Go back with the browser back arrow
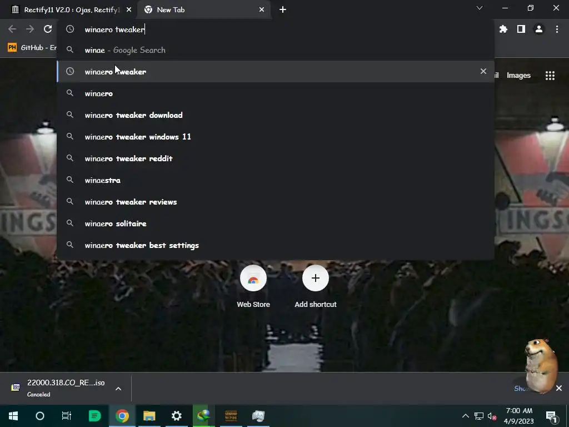The image size is (569, 427). coord(12,29)
